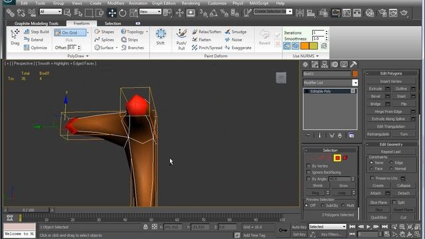Toggle the Ignore Backfacing checkbox
Viewport: 425px width, 239px height.
click(308, 172)
